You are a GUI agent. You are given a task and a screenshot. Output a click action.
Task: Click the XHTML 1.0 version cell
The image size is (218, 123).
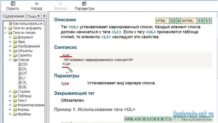point(201,21)
